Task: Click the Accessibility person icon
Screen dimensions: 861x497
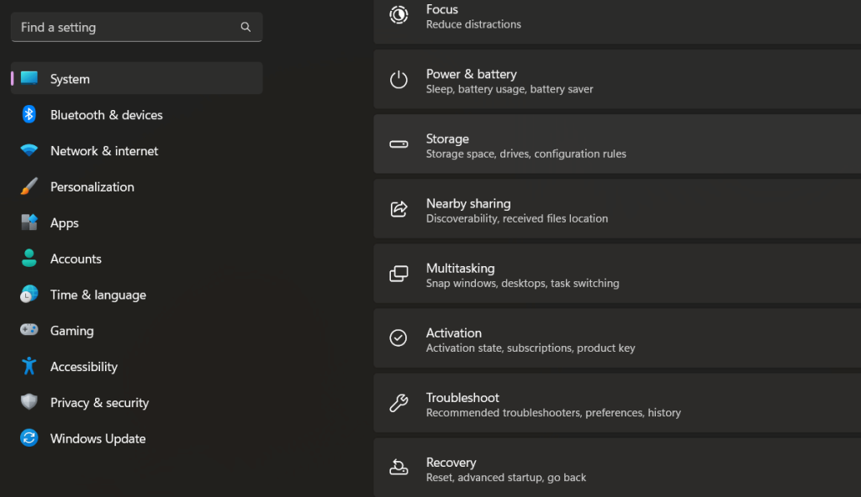Action: (x=29, y=367)
